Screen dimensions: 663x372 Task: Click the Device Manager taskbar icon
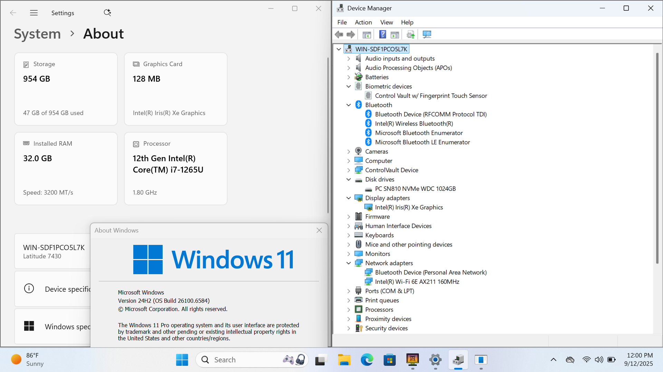tap(458, 360)
